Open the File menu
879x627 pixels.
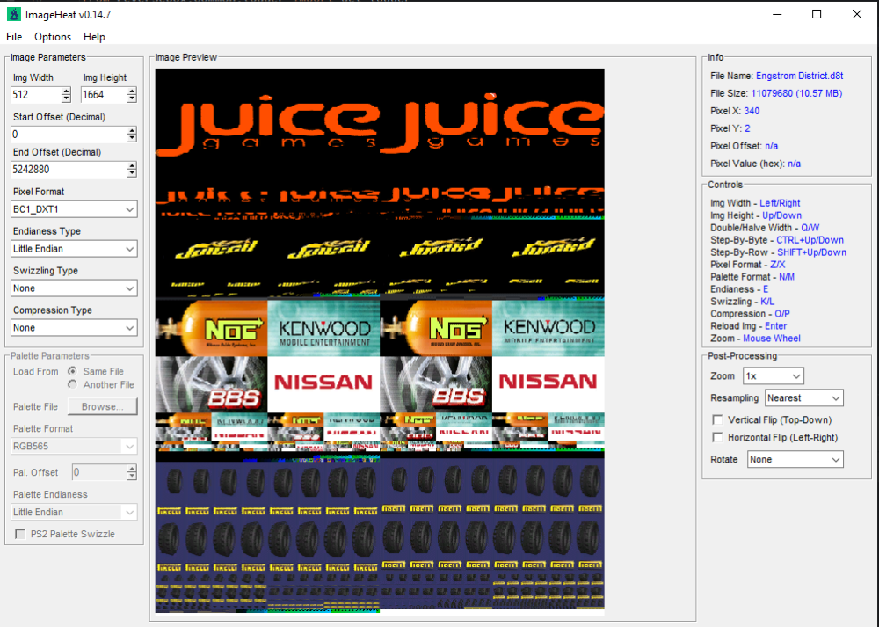[14, 37]
